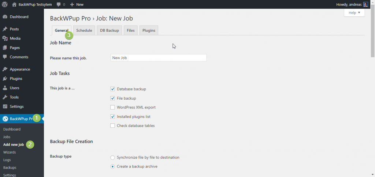375x177 pixels.
Task: Open the Plugins plug icon
Action: pos(5,78)
